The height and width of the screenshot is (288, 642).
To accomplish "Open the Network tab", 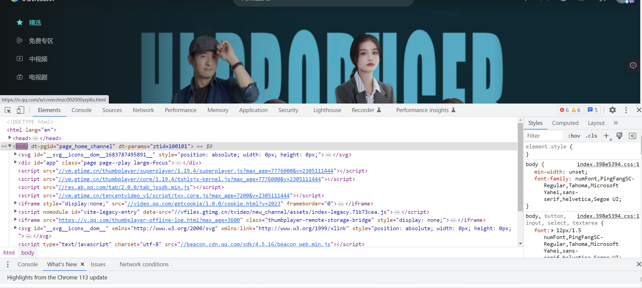I will point(143,110).
